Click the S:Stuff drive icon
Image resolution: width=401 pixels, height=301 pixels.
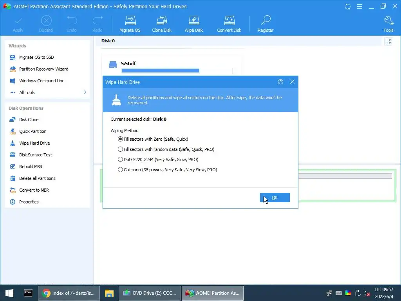click(x=113, y=65)
